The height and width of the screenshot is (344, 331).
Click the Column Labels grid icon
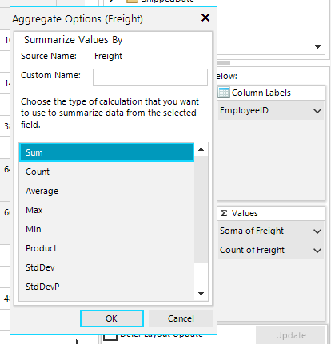(224, 93)
